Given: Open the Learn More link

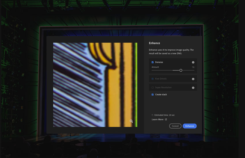Looking at the screenshot, I should tap(157, 120).
